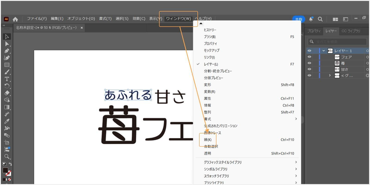Screen dimensions: 370x185
Task: Close the 名称未設定-2 document tab
Action: click(x=81, y=28)
